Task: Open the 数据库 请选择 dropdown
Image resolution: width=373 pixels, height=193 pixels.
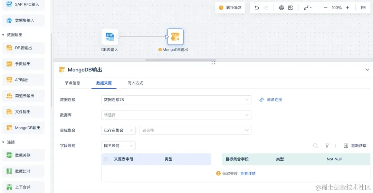Action: point(176,115)
